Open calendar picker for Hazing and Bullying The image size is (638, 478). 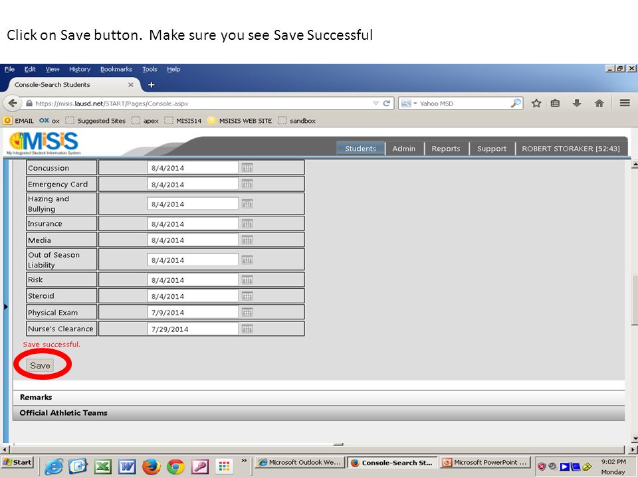pyautogui.click(x=247, y=204)
